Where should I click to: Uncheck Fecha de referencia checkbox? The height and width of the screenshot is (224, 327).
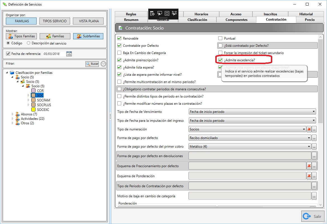coord(8,54)
